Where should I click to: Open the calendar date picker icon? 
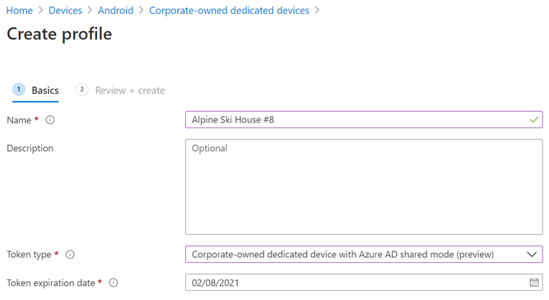[x=534, y=283]
